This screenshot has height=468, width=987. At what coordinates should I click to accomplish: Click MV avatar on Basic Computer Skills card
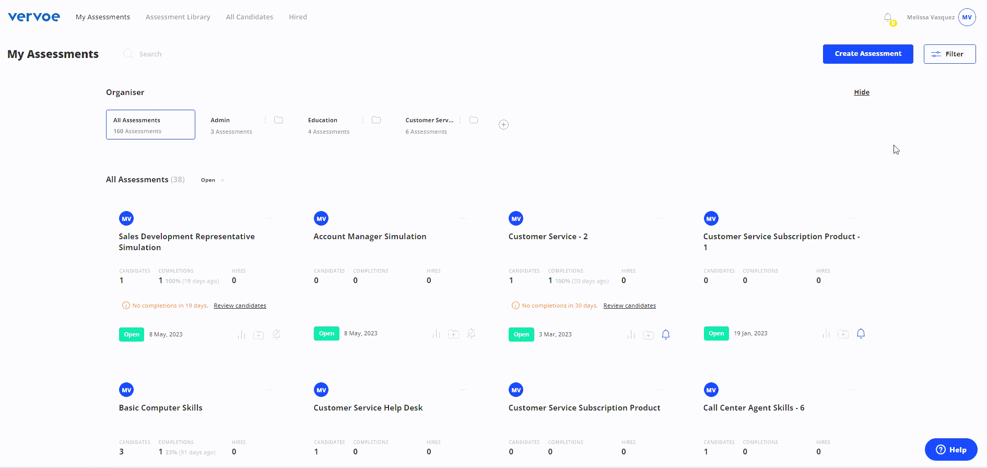[126, 390]
